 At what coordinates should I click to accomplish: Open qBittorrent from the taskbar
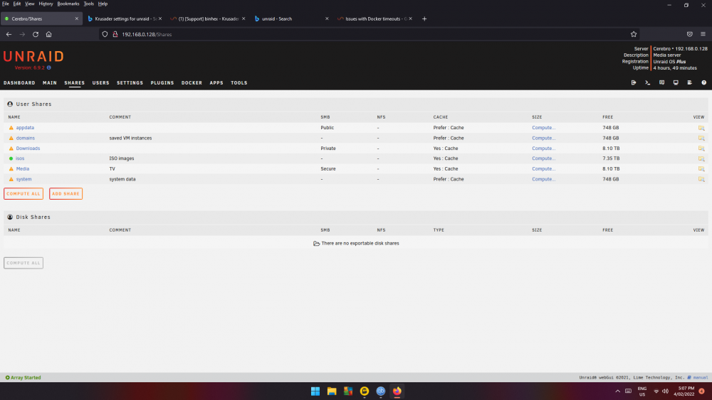coord(380,391)
